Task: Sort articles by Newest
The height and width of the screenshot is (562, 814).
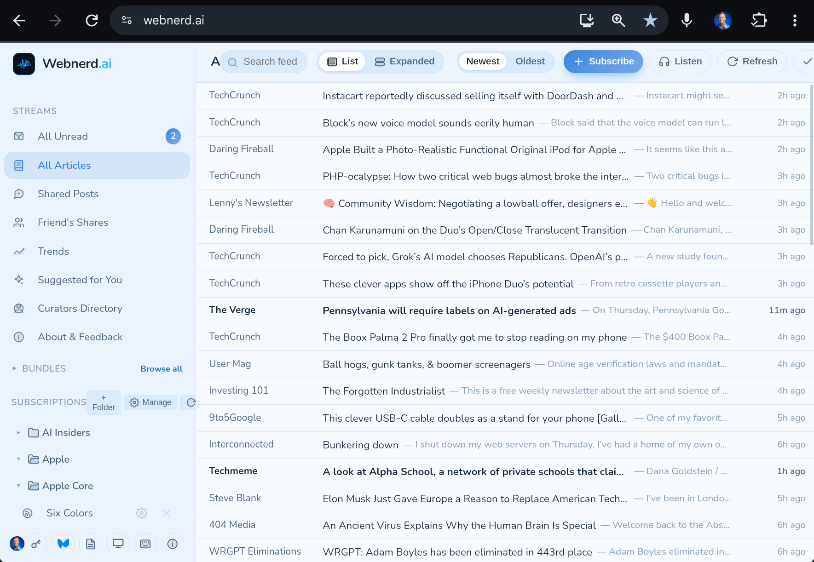Action: pyautogui.click(x=483, y=62)
